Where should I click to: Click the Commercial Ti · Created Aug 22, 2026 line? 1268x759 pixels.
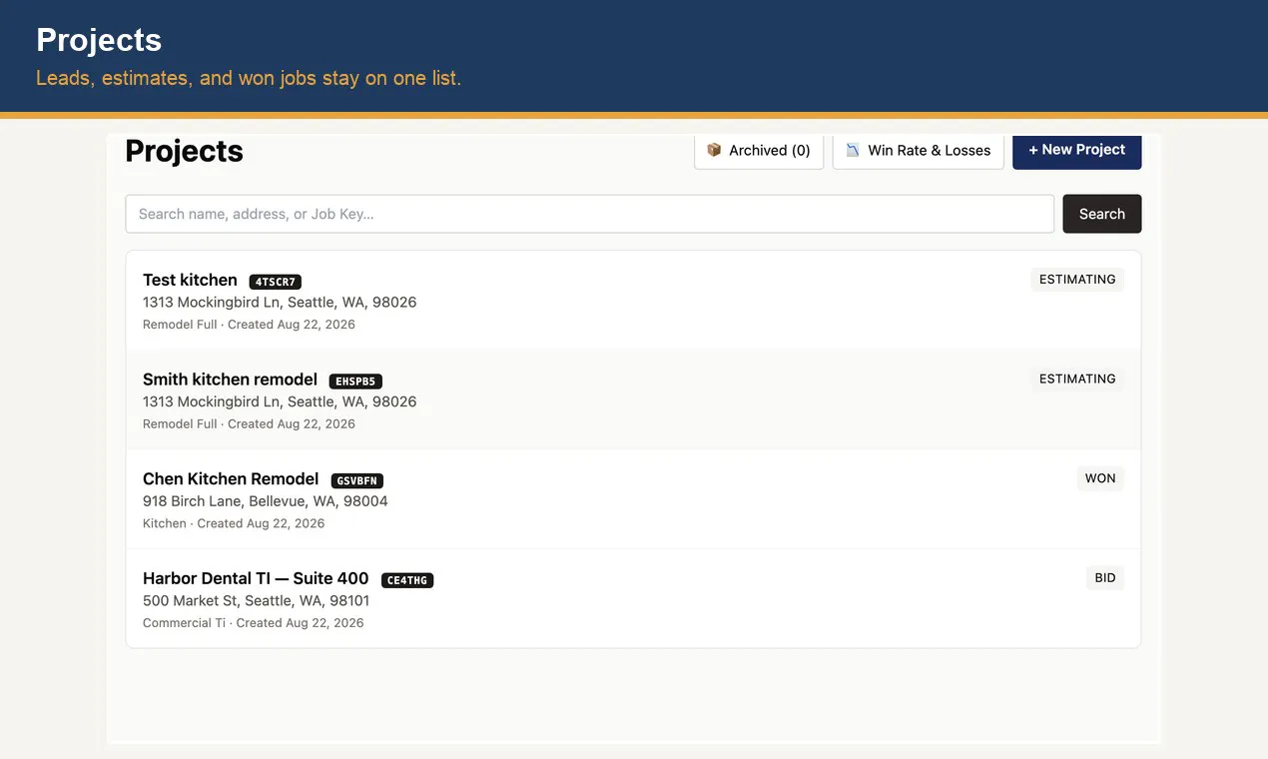254,623
